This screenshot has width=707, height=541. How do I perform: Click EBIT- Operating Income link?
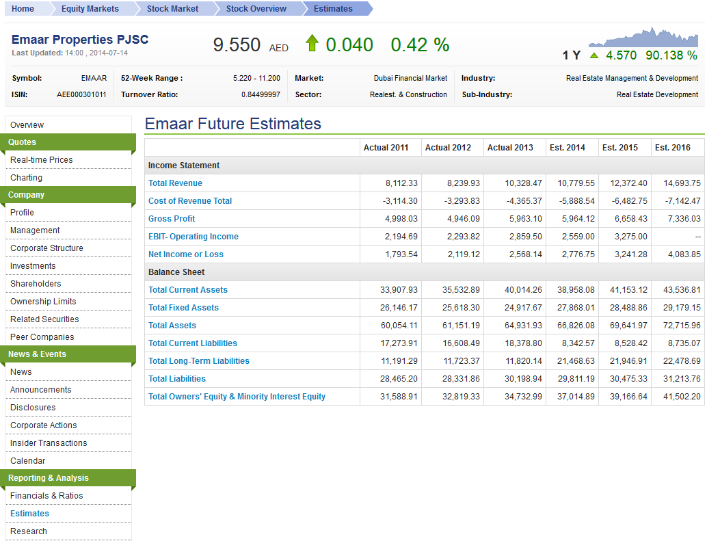[194, 237]
